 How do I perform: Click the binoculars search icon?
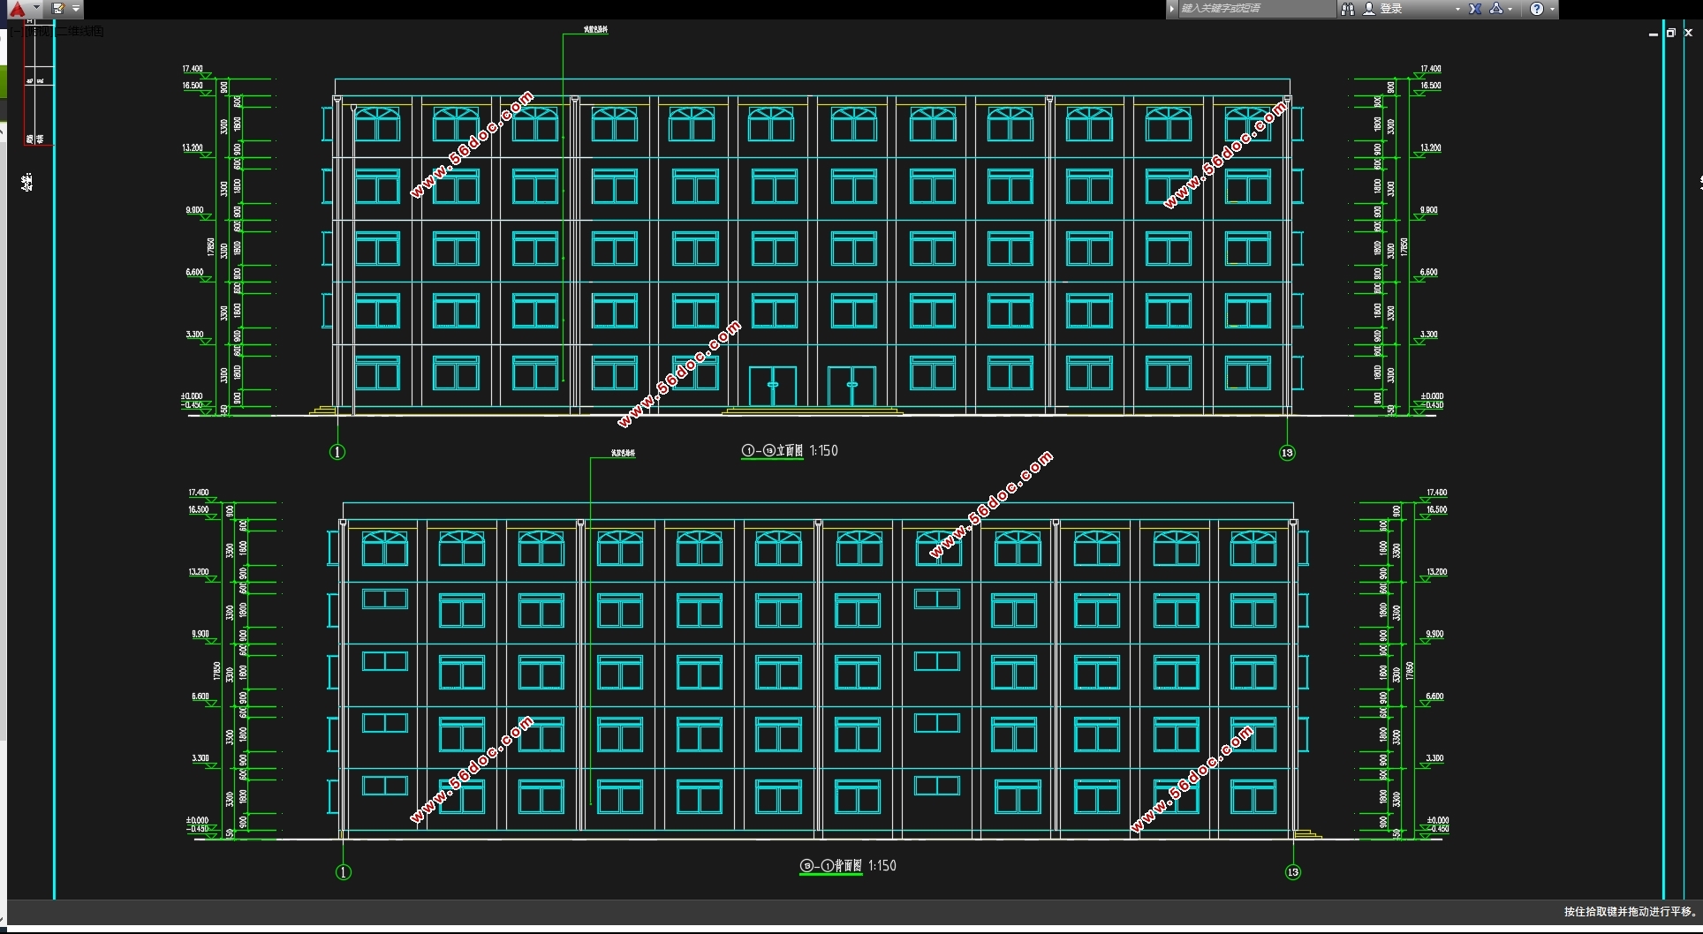tap(1348, 9)
